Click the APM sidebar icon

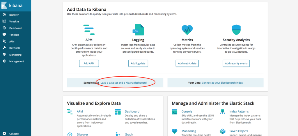(x=4, y=41)
